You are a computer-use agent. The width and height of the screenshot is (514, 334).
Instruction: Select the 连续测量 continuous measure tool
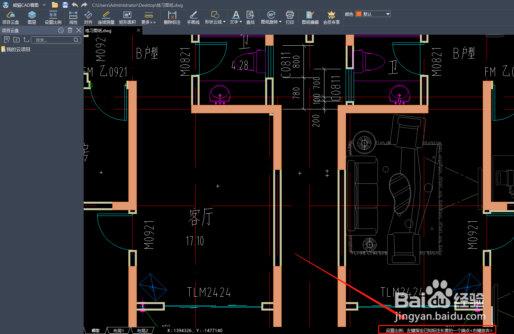(106, 18)
